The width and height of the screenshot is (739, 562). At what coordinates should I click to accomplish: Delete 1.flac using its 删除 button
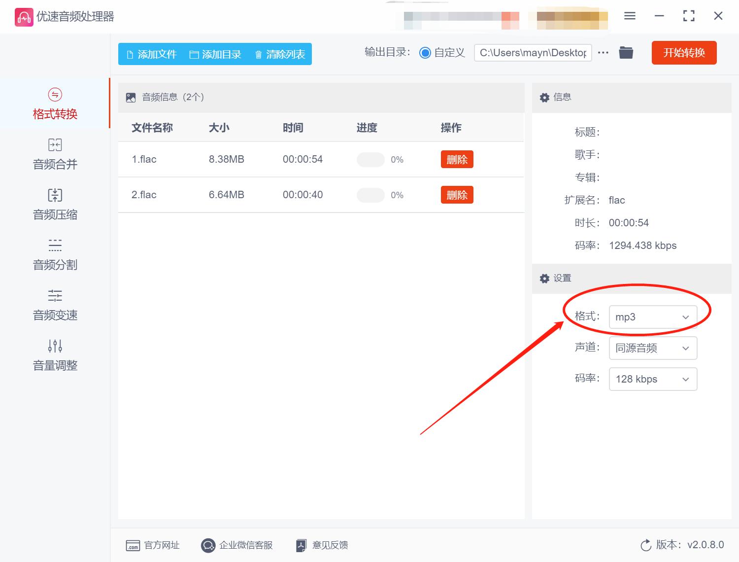[x=457, y=159]
